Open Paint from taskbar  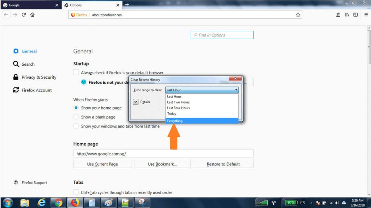pyautogui.click(x=109, y=203)
